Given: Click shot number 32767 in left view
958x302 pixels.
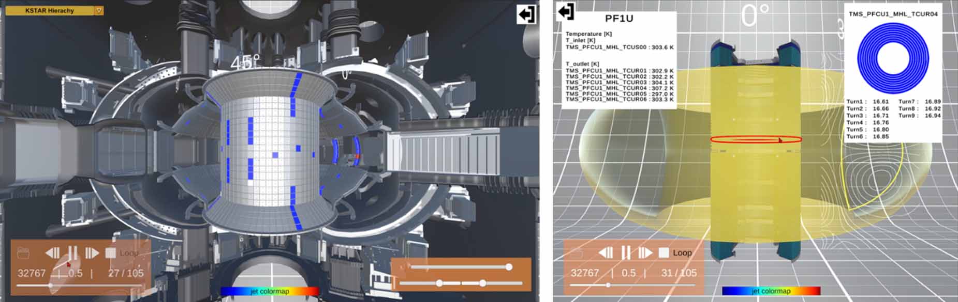Looking at the screenshot, I should [x=32, y=273].
